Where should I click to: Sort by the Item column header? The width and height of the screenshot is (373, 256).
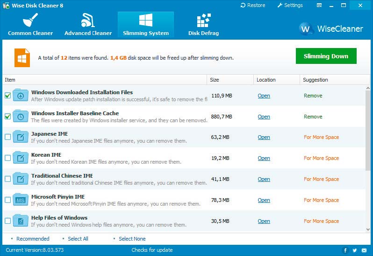pyautogui.click(x=104, y=80)
